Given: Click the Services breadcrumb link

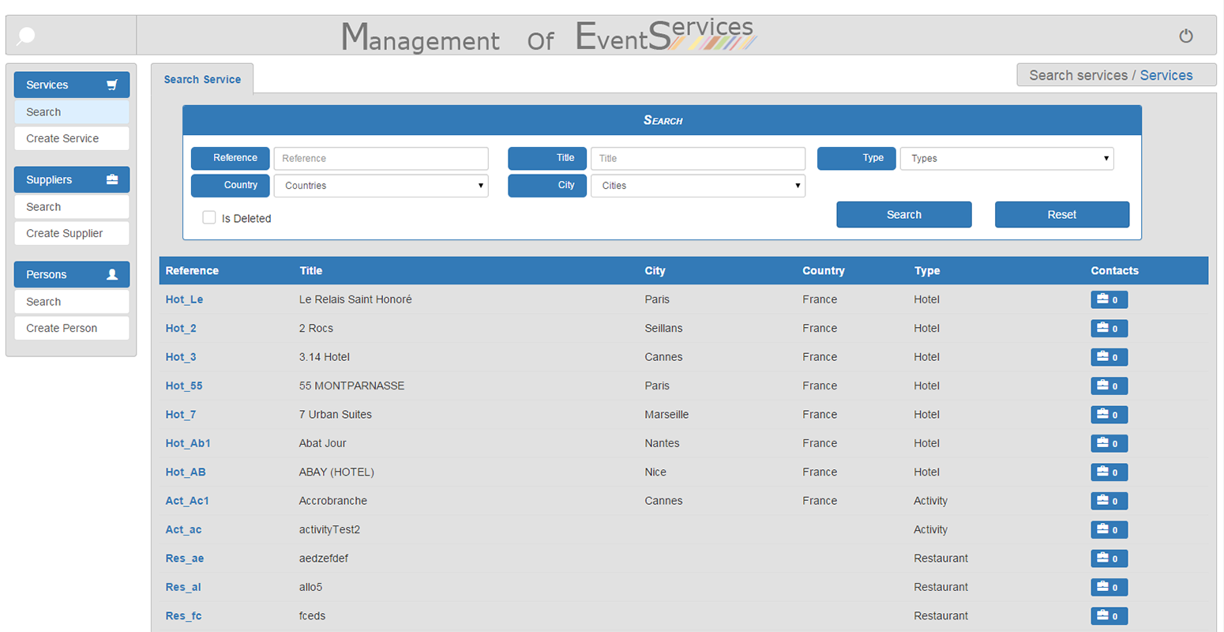Looking at the screenshot, I should [1167, 75].
